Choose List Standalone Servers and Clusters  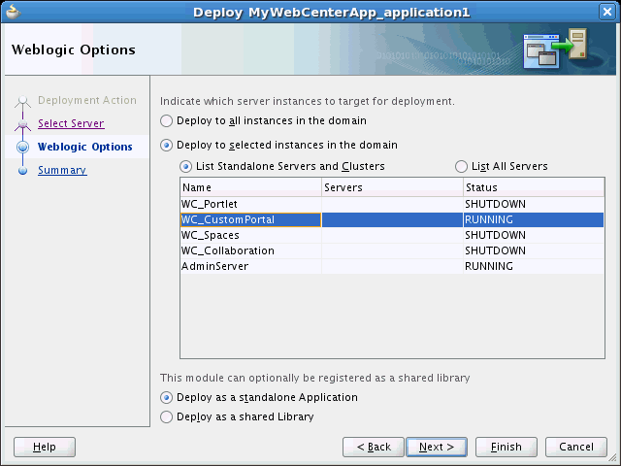coord(185,166)
